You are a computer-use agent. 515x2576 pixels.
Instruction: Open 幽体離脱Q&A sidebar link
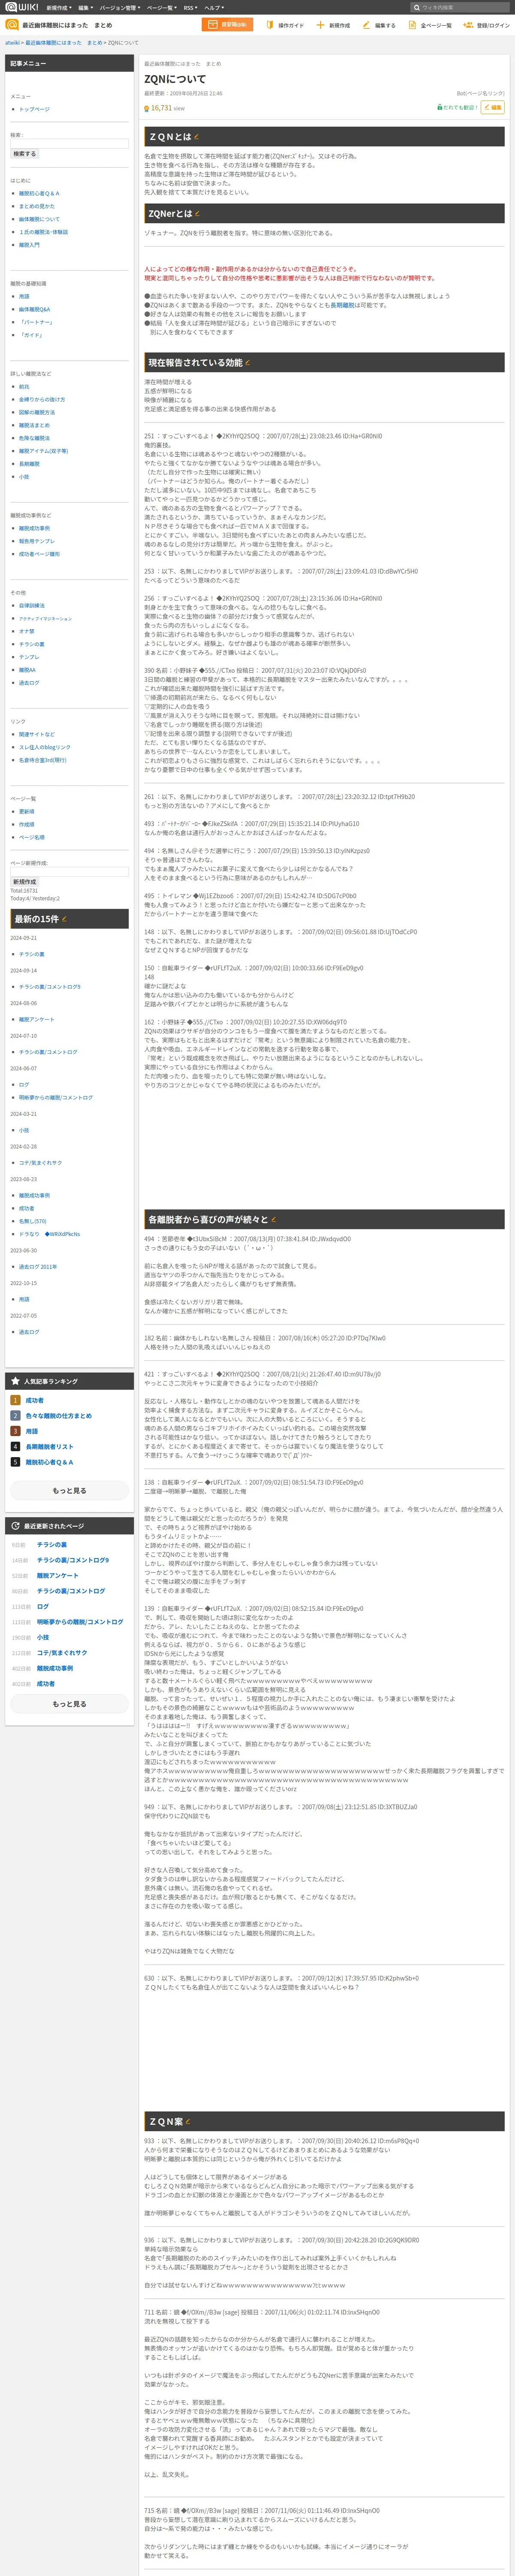click(x=34, y=309)
